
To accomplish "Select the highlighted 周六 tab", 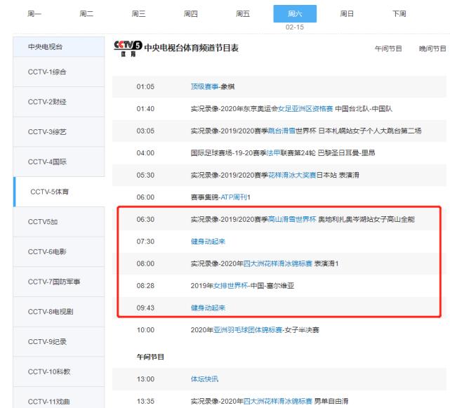I will coord(295,13).
